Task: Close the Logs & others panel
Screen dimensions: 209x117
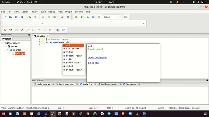Action: click(x=207, y=80)
